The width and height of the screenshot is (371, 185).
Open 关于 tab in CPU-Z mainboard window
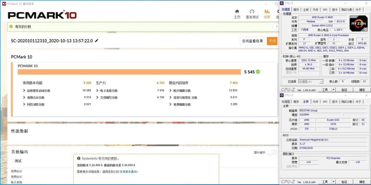point(358,102)
